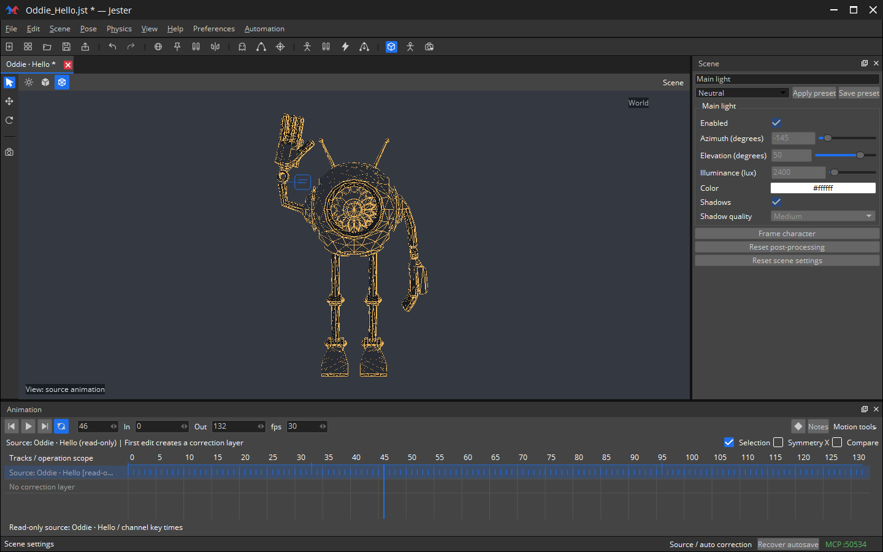
Task: Click the open folder toolbar icon
Action: coord(47,47)
